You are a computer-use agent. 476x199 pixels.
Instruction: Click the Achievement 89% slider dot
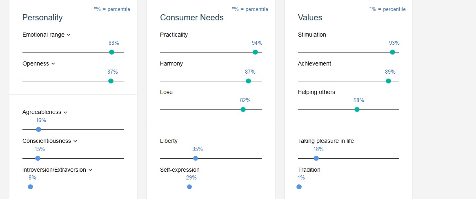(x=388, y=81)
